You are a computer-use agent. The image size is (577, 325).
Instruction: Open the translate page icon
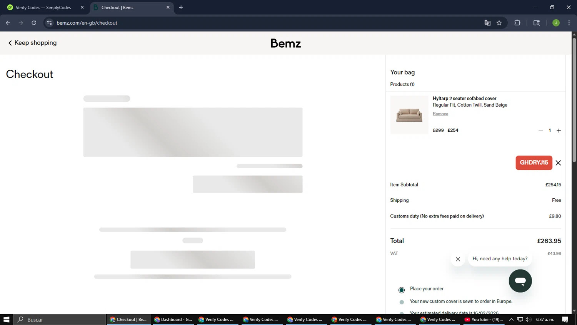click(487, 23)
